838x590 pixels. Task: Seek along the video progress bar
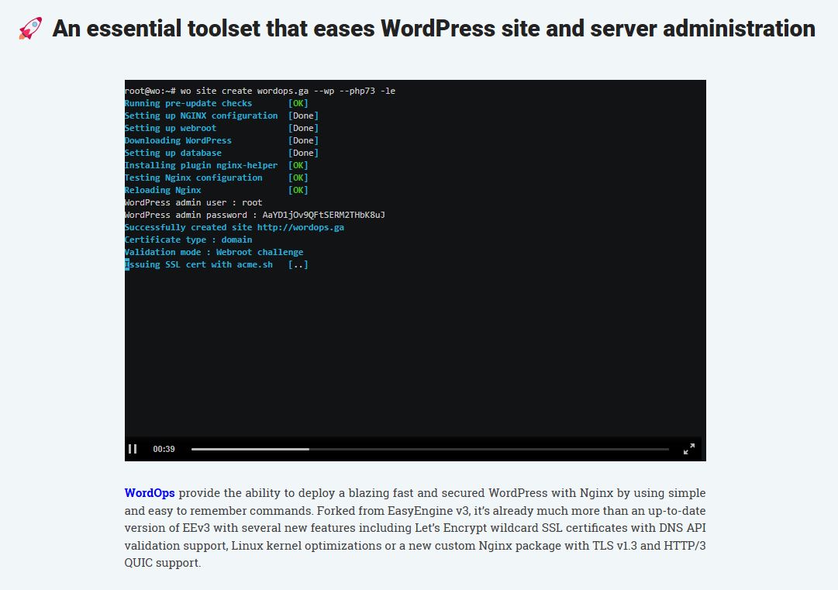pyautogui.click(x=430, y=449)
